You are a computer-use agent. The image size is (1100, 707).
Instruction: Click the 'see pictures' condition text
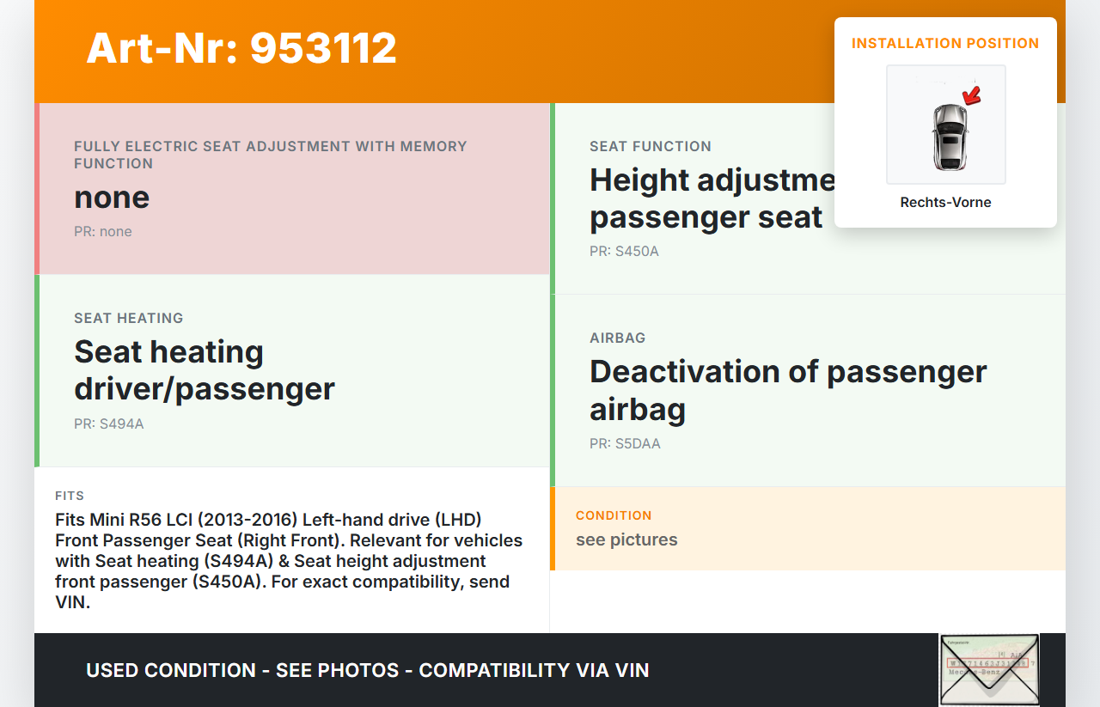pyautogui.click(x=626, y=539)
